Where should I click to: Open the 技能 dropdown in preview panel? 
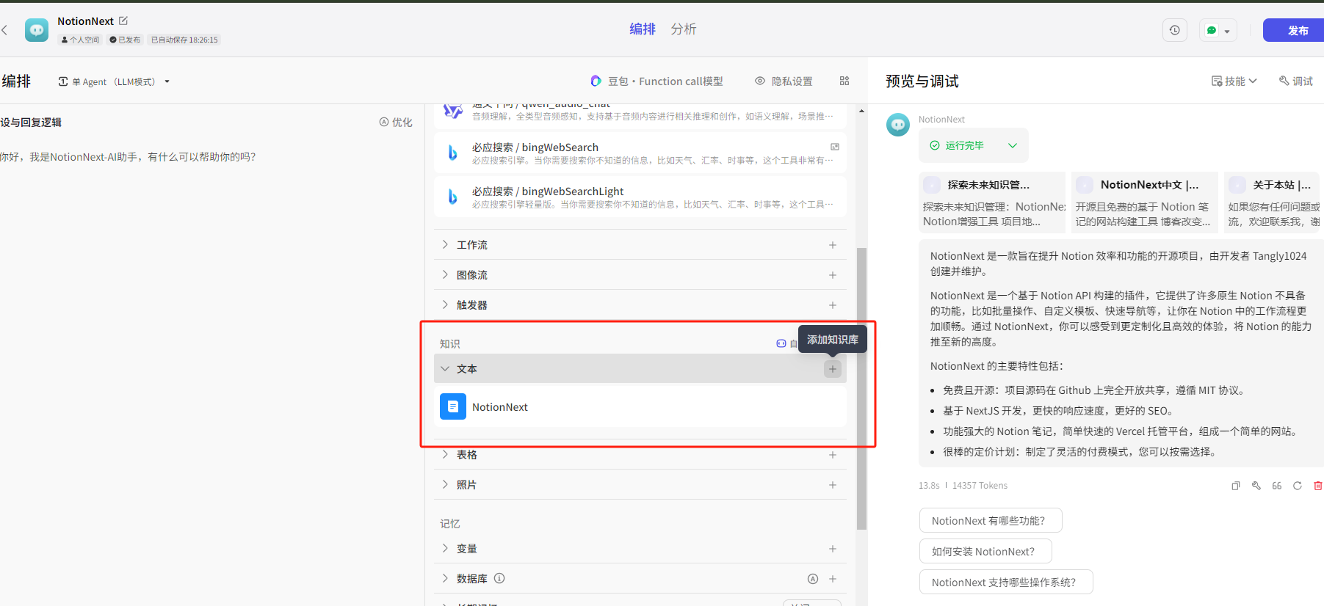click(x=1234, y=81)
